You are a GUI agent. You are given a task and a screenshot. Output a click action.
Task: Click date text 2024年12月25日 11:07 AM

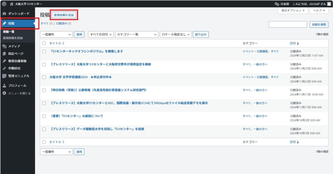tap(306, 56)
